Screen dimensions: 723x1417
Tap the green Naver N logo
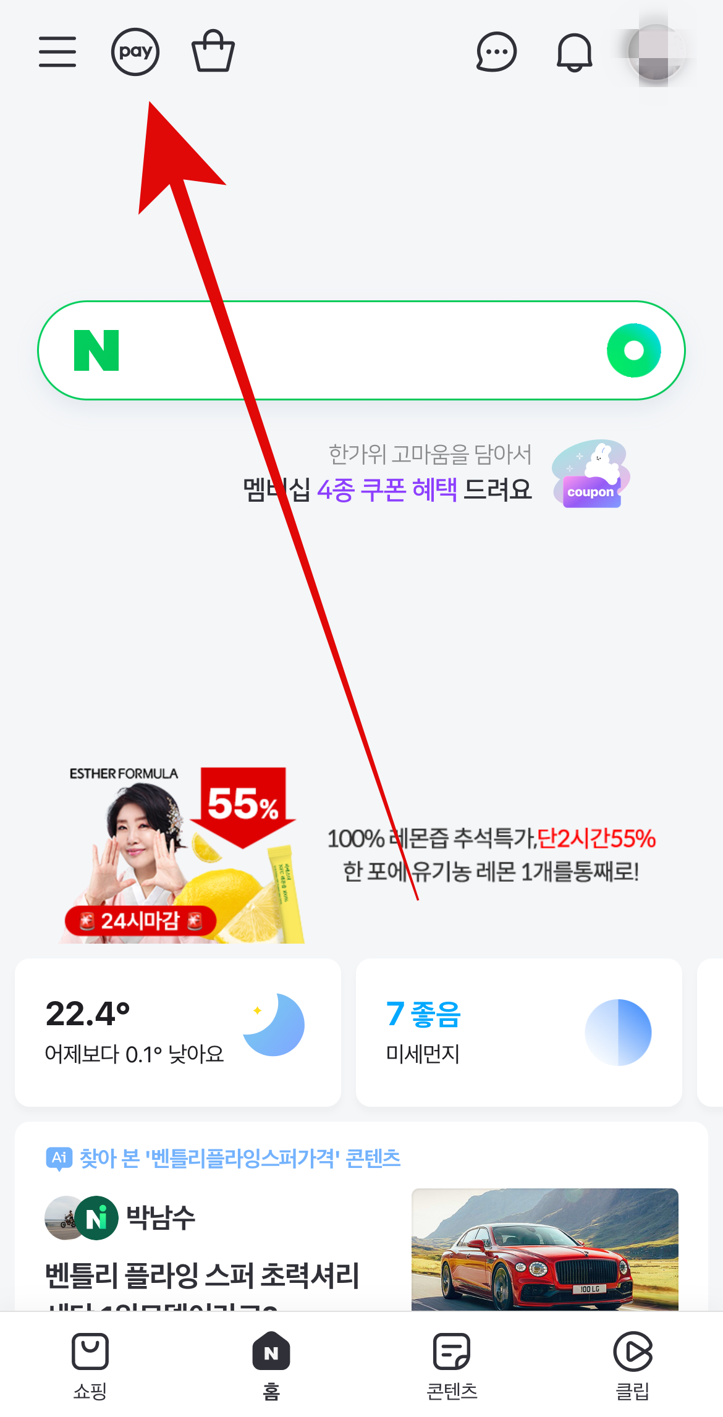click(x=96, y=350)
